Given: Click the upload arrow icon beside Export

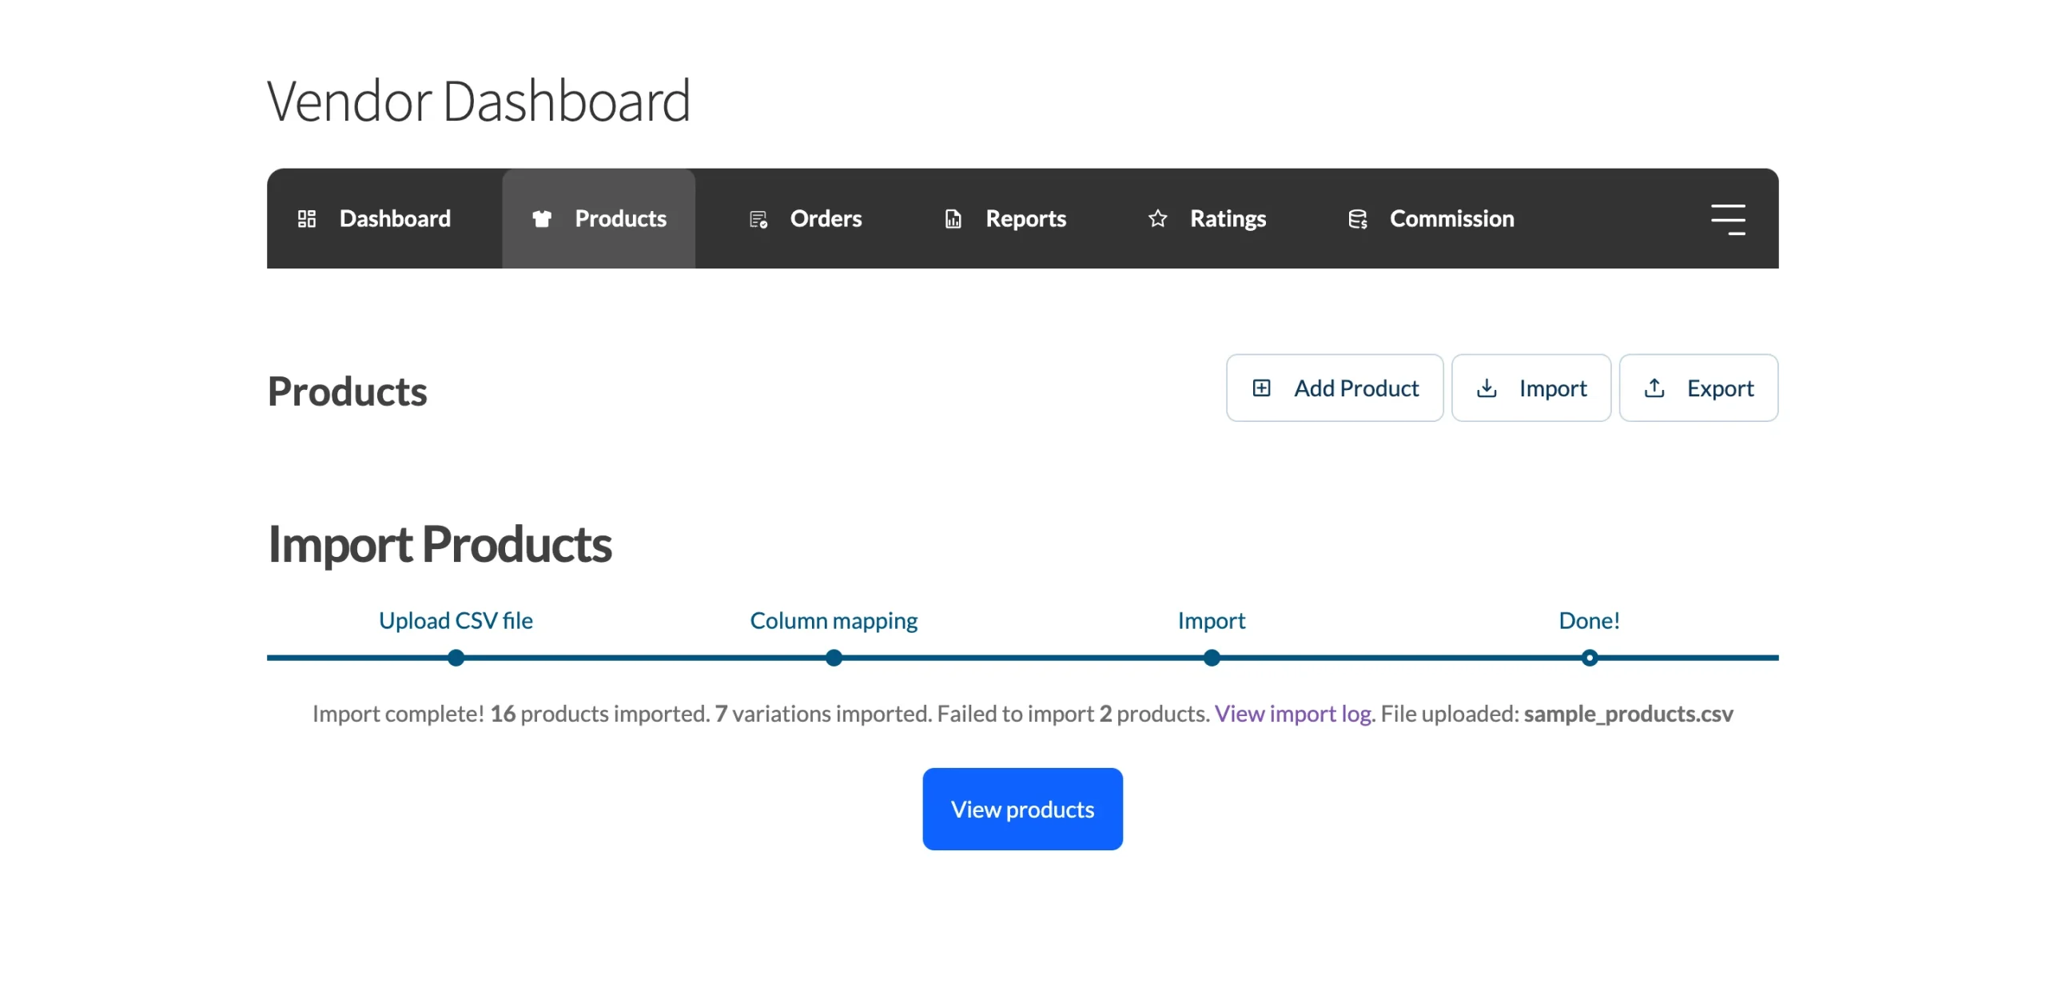Looking at the screenshot, I should click(x=1654, y=388).
